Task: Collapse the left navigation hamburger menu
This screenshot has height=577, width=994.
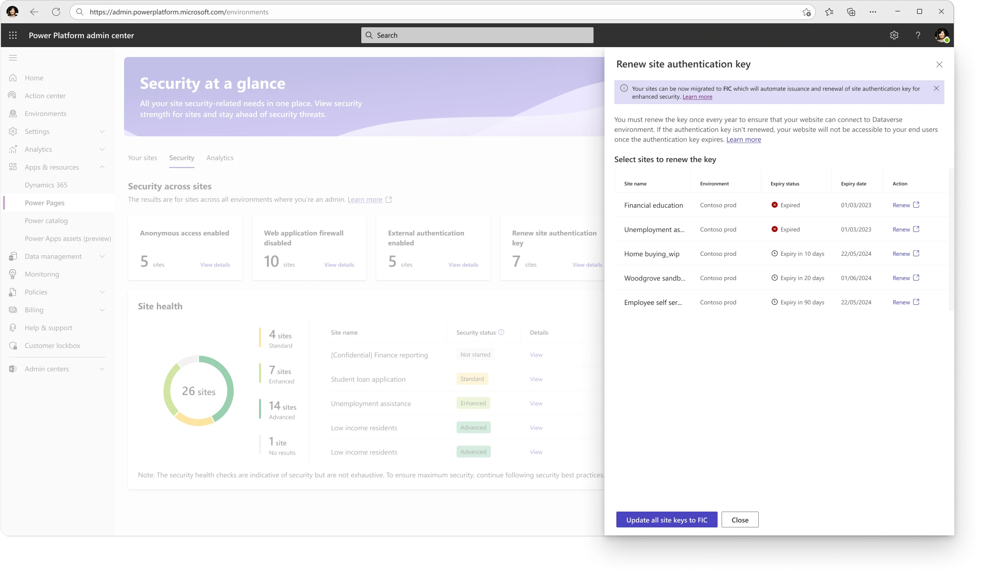Action: coord(13,58)
